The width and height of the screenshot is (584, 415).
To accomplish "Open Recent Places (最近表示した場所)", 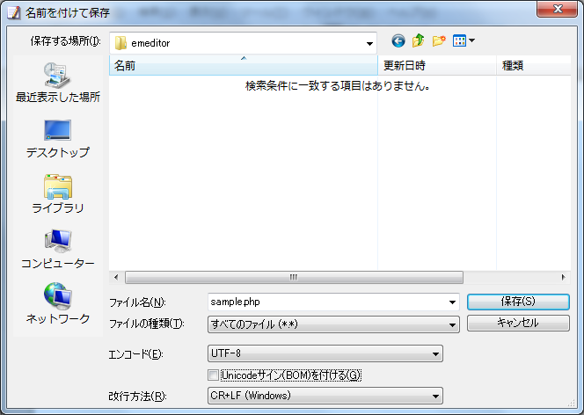I will point(57,84).
